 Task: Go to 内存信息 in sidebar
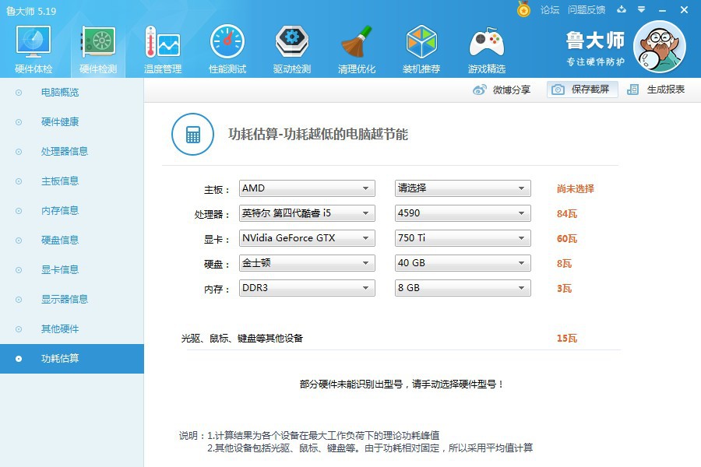72,210
